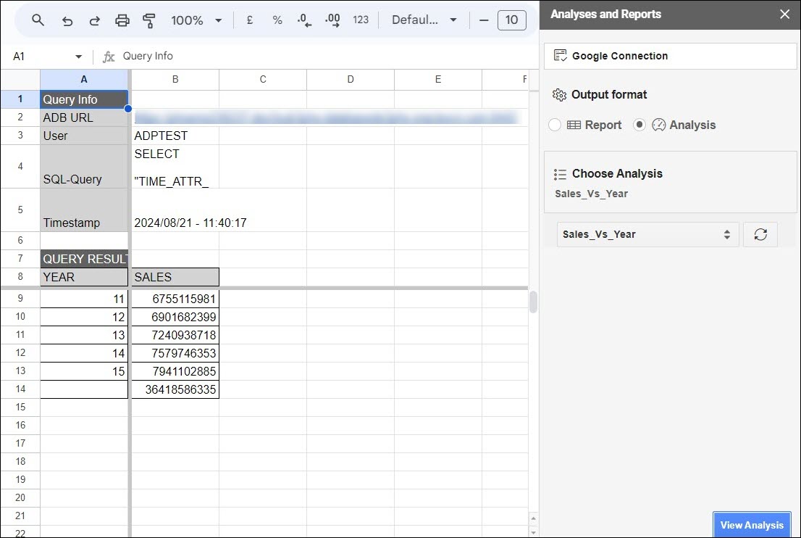Increase decimal places
The width and height of the screenshot is (801, 538).
pyautogui.click(x=332, y=20)
